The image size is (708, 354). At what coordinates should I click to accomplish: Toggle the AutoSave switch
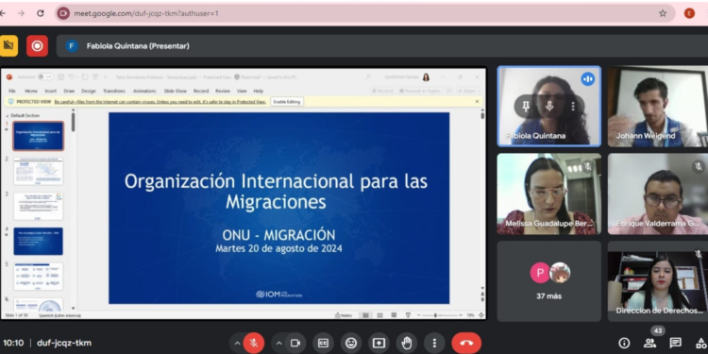45,76
